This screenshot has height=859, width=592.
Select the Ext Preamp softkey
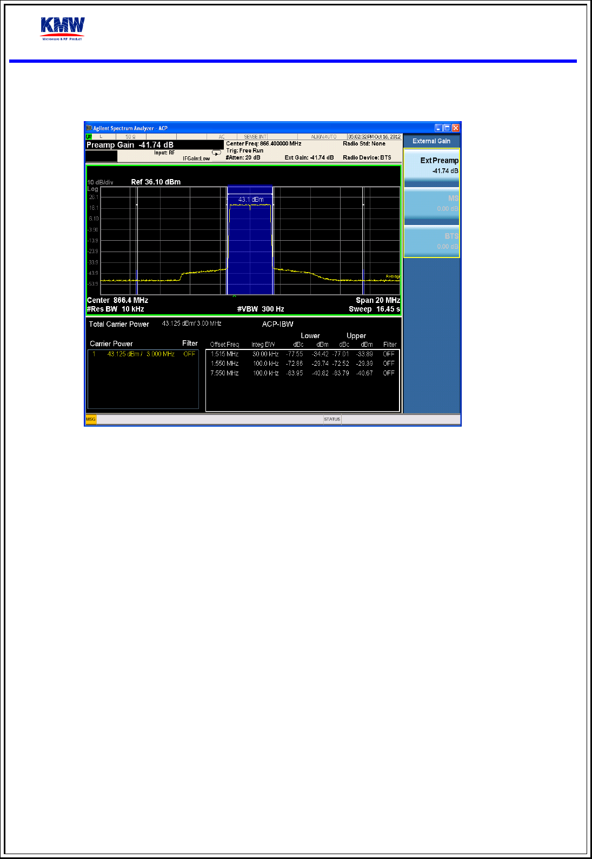click(431, 168)
